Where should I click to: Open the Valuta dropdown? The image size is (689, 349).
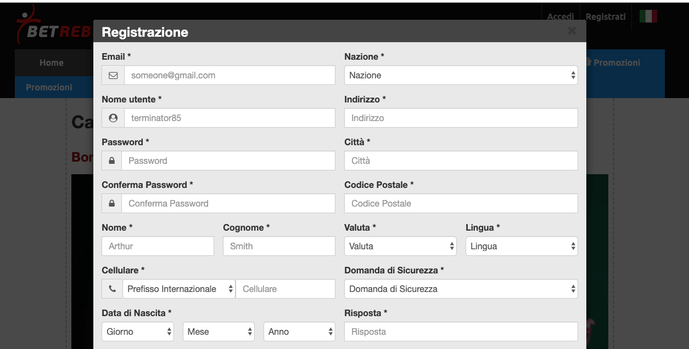[400, 246]
